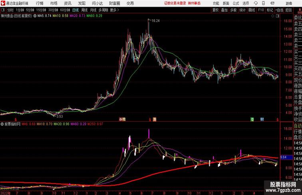Click the 涨精 marker on the timeline
Screen dimensions: 302x195
click(123, 119)
